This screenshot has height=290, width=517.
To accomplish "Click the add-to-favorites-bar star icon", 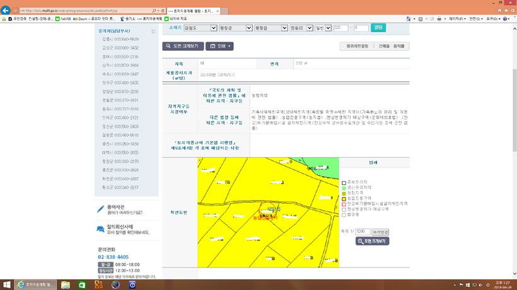I will pos(4,19).
